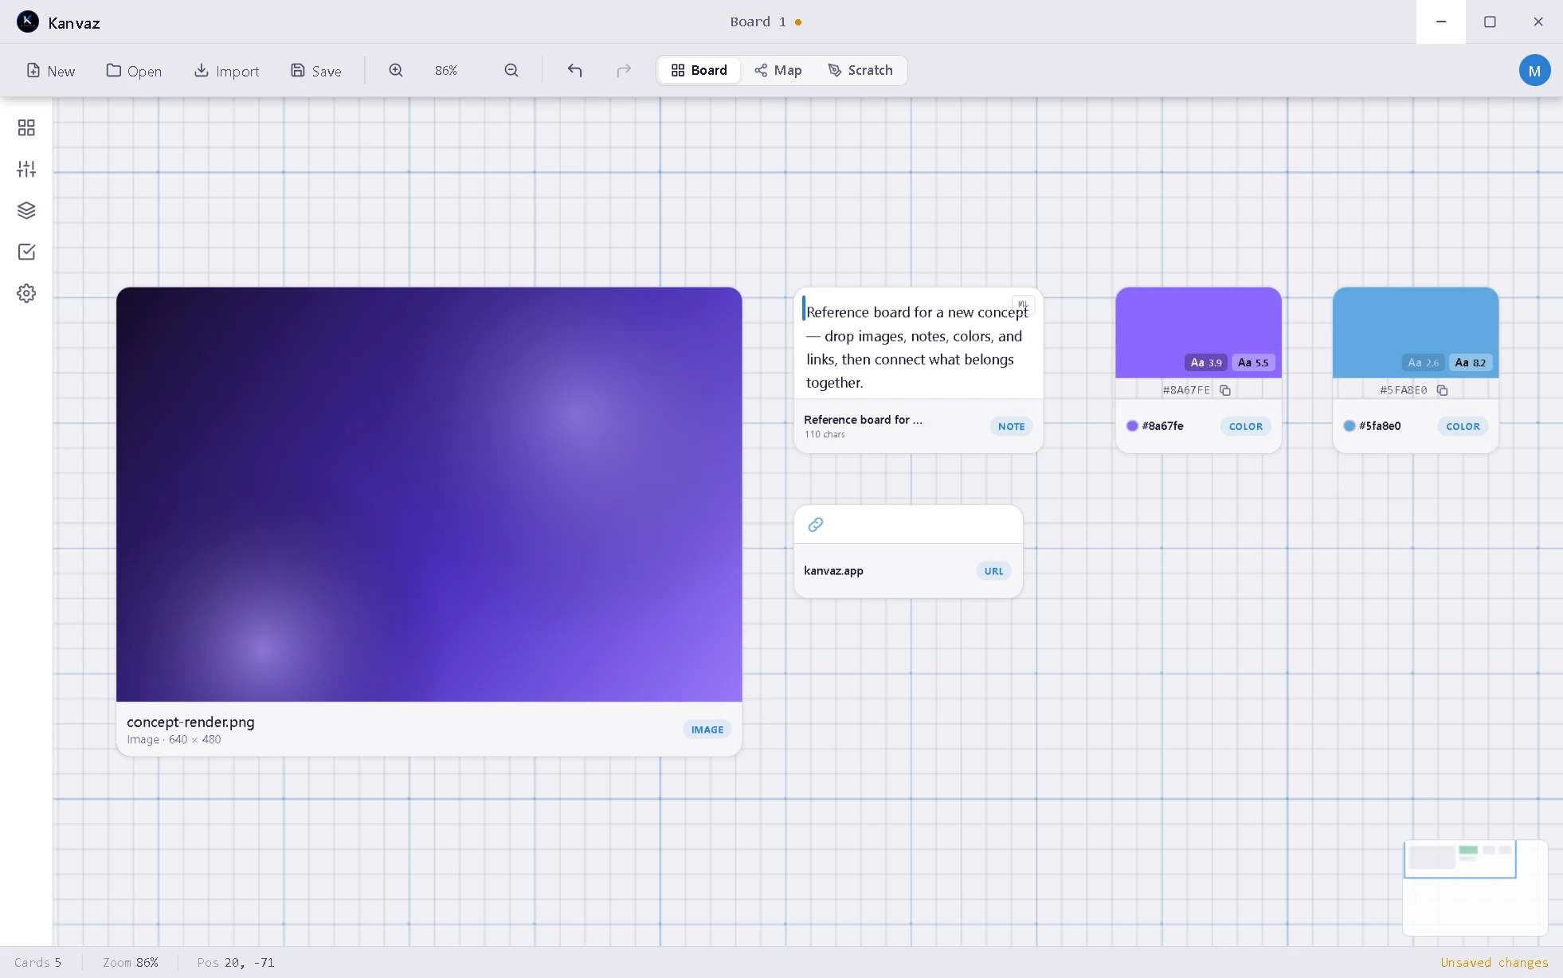Screen dimensions: 1563x978
Task: Open a board with the Open button
Action: (134, 71)
